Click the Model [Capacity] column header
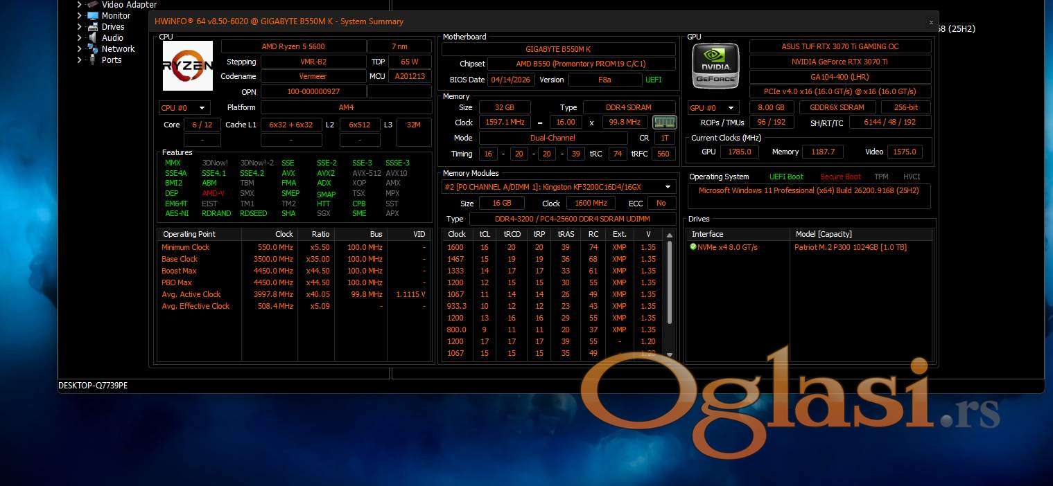 tap(861, 234)
